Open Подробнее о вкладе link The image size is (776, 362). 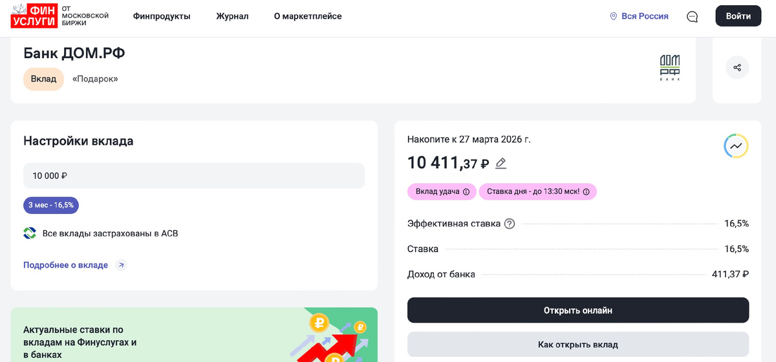click(65, 265)
